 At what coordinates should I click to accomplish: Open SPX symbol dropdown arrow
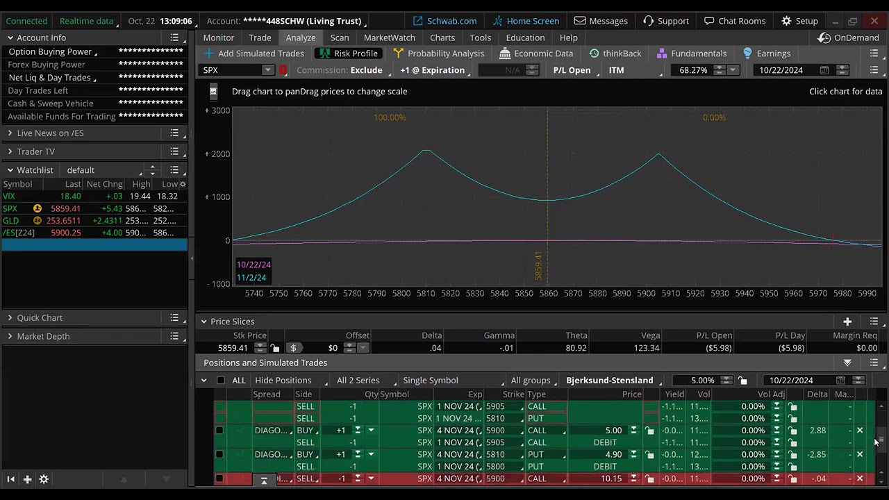[x=267, y=70]
